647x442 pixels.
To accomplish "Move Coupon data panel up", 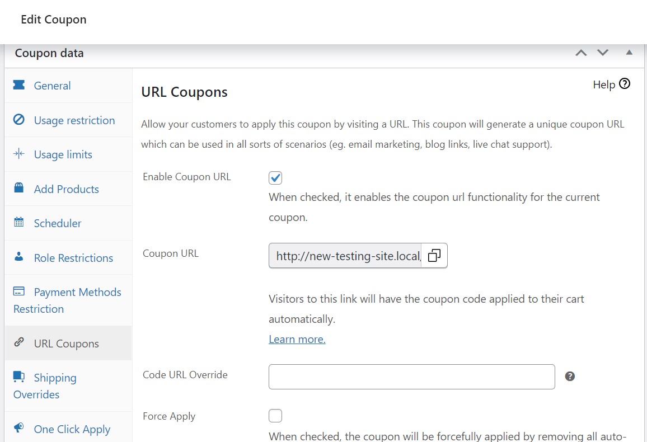I will tap(582, 53).
